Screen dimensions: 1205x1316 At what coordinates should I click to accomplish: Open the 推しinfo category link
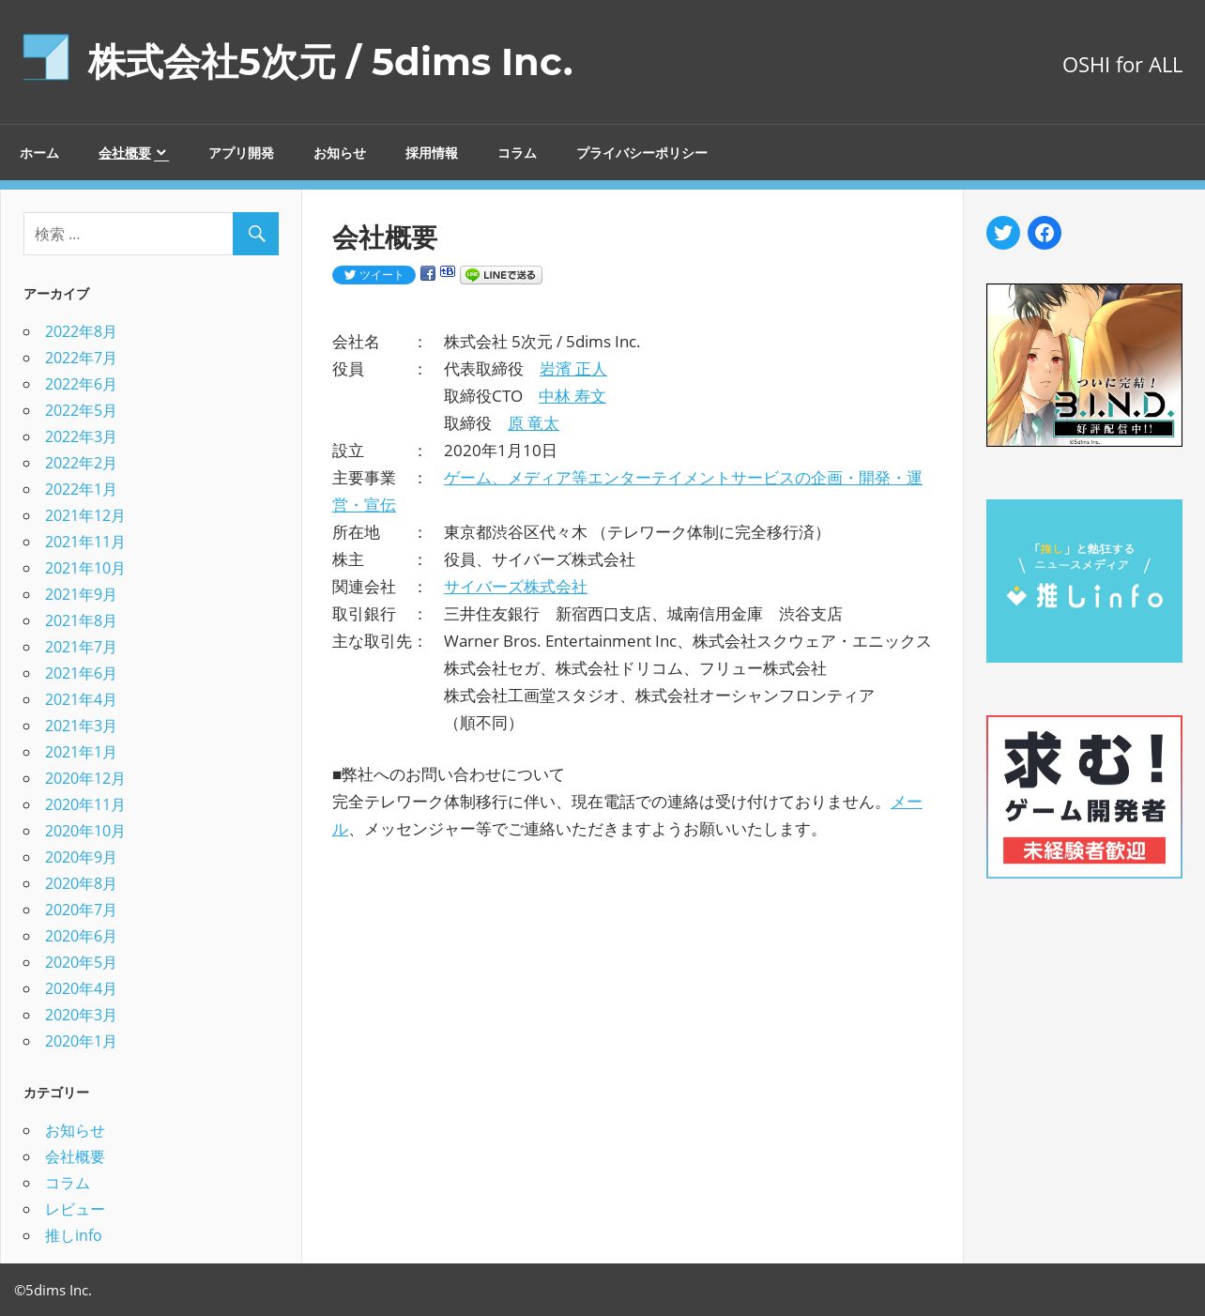[x=73, y=1236]
